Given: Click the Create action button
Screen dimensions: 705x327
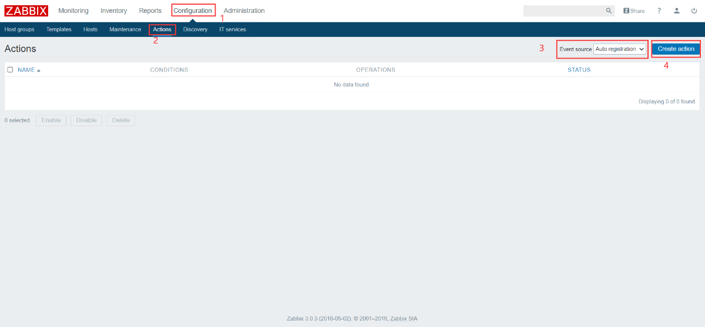Looking at the screenshot, I should click(676, 49).
